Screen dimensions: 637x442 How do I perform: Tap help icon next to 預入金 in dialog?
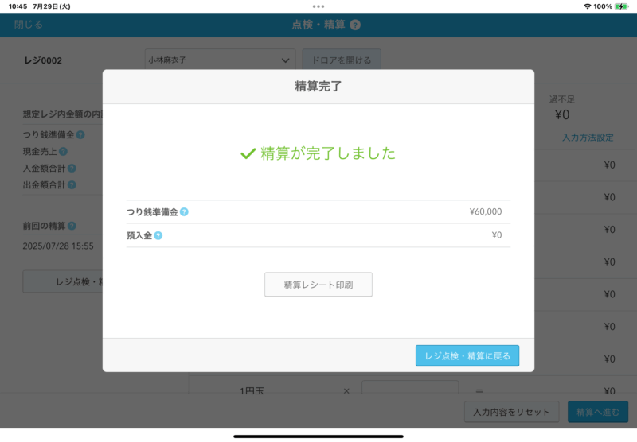[x=158, y=235]
